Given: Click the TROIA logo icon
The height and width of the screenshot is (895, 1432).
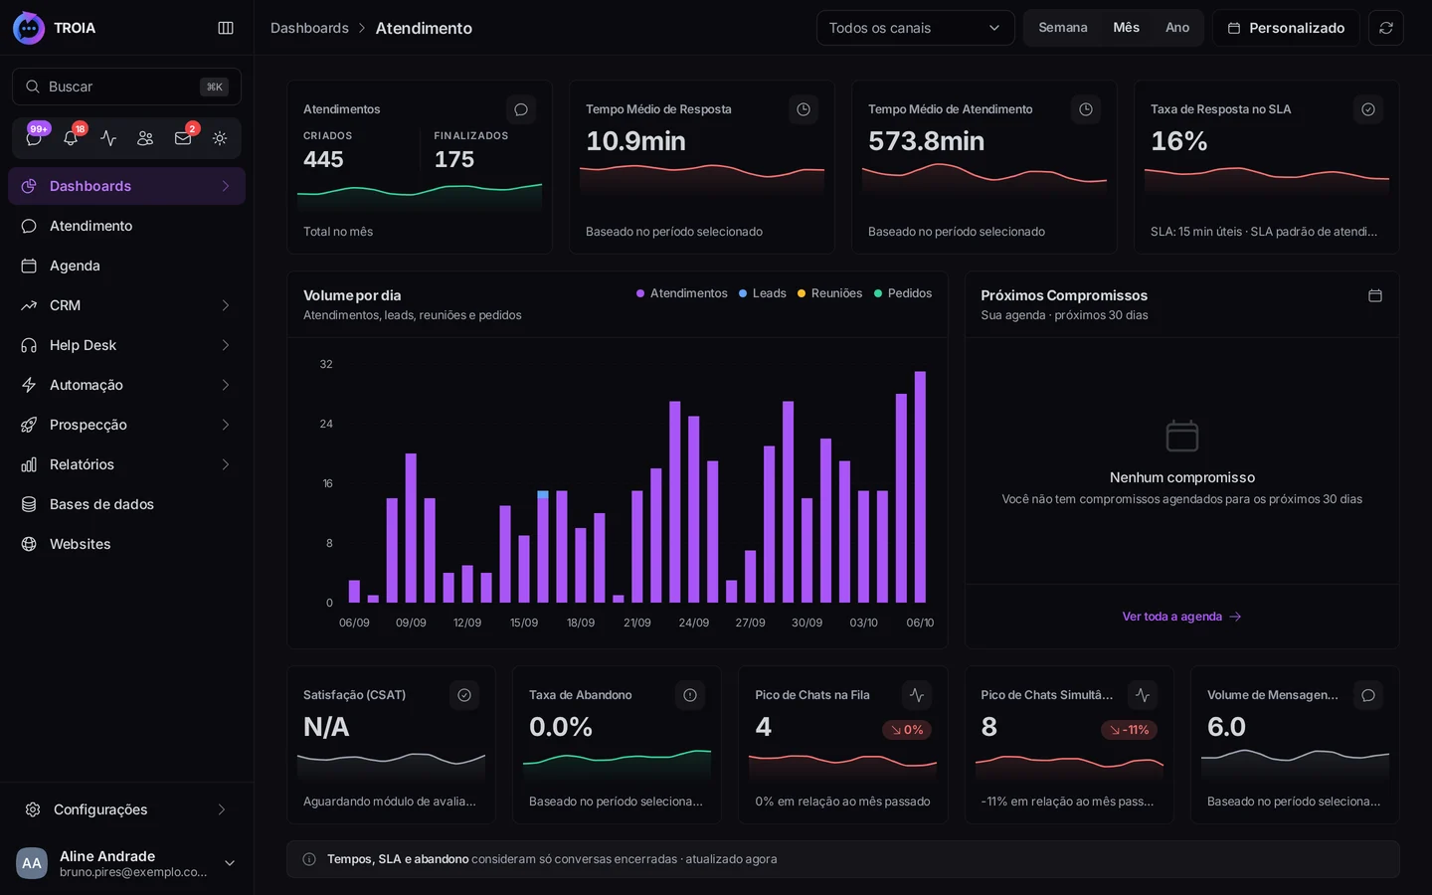Looking at the screenshot, I should coord(29,28).
